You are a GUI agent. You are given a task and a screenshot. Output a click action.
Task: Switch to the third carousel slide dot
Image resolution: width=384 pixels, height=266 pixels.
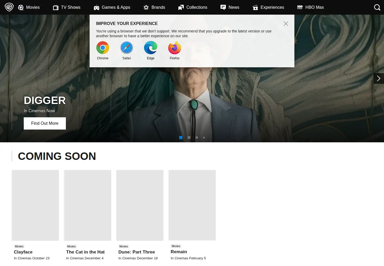pos(197,138)
